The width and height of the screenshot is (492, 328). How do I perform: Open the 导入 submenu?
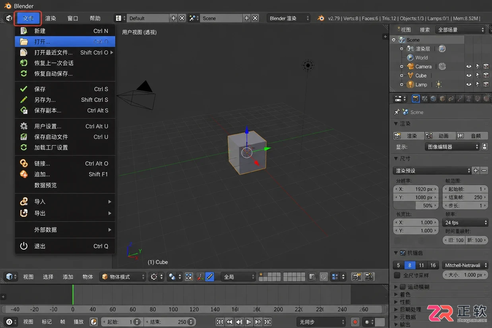point(65,202)
